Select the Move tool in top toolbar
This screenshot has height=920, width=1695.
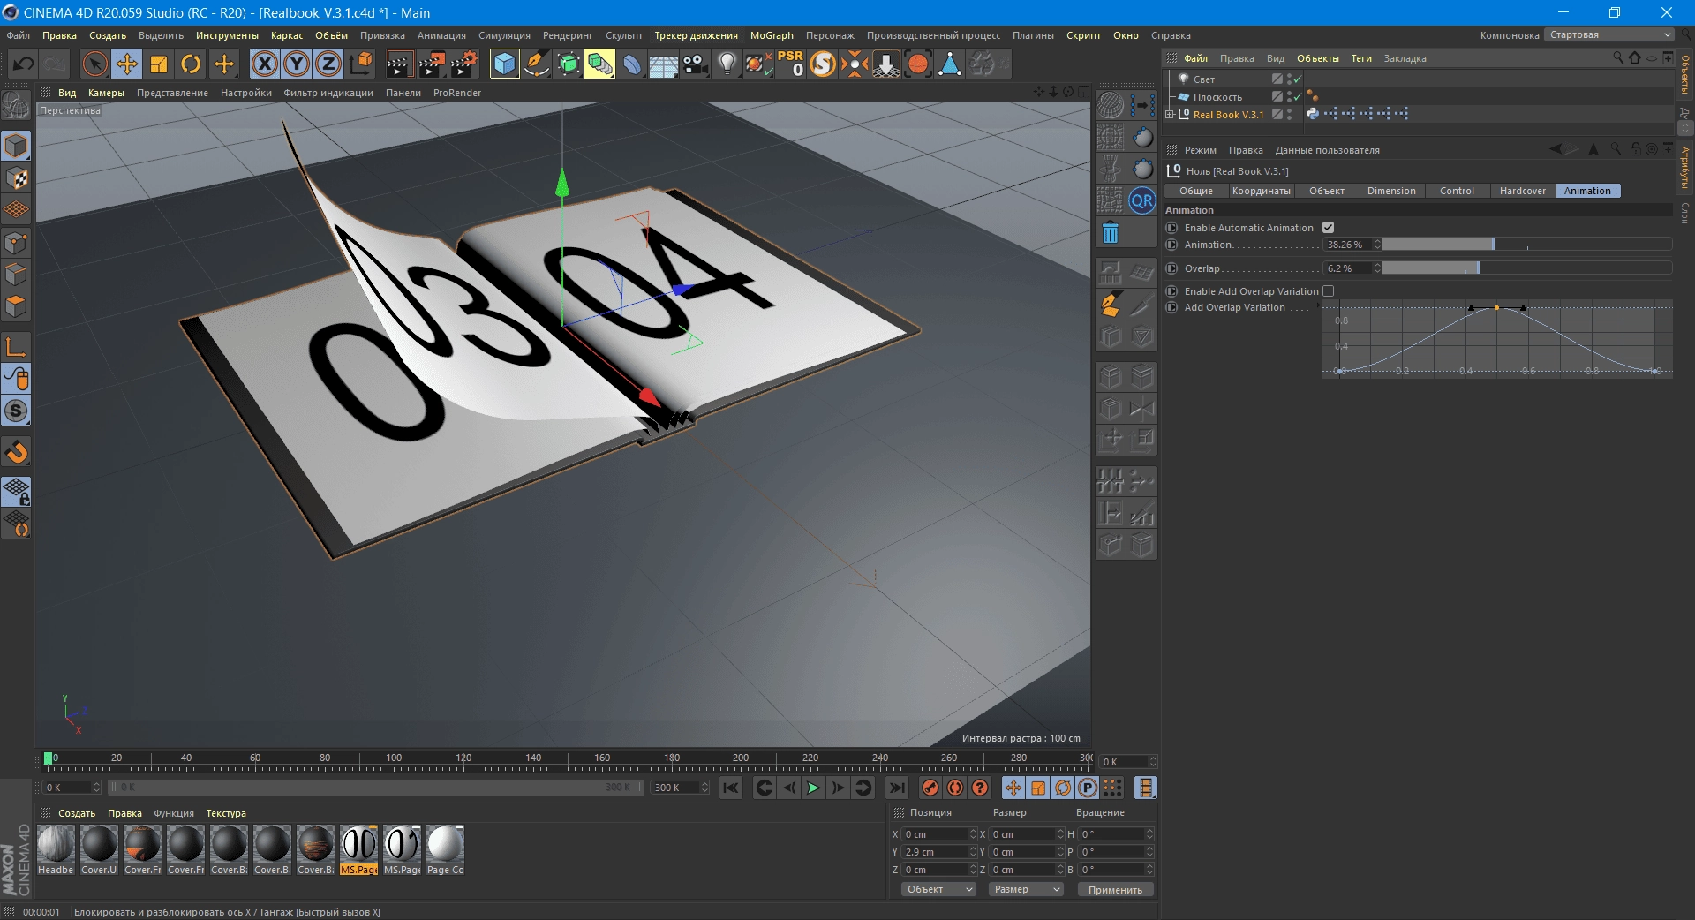(x=127, y=64)
